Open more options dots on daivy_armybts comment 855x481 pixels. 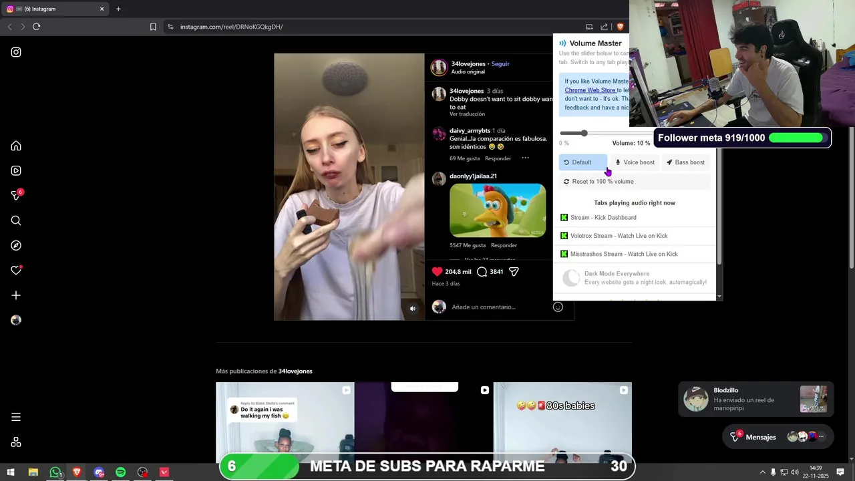pos(525,158)
